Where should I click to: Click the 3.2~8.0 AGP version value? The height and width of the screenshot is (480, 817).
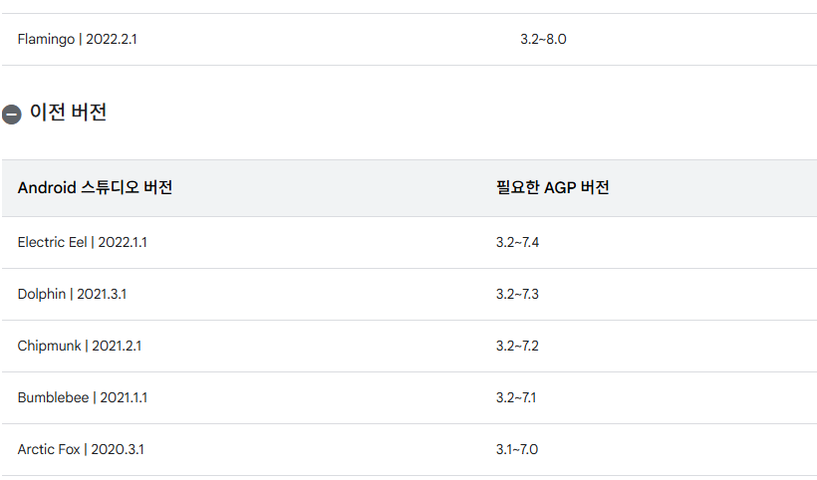pos(543,39)
